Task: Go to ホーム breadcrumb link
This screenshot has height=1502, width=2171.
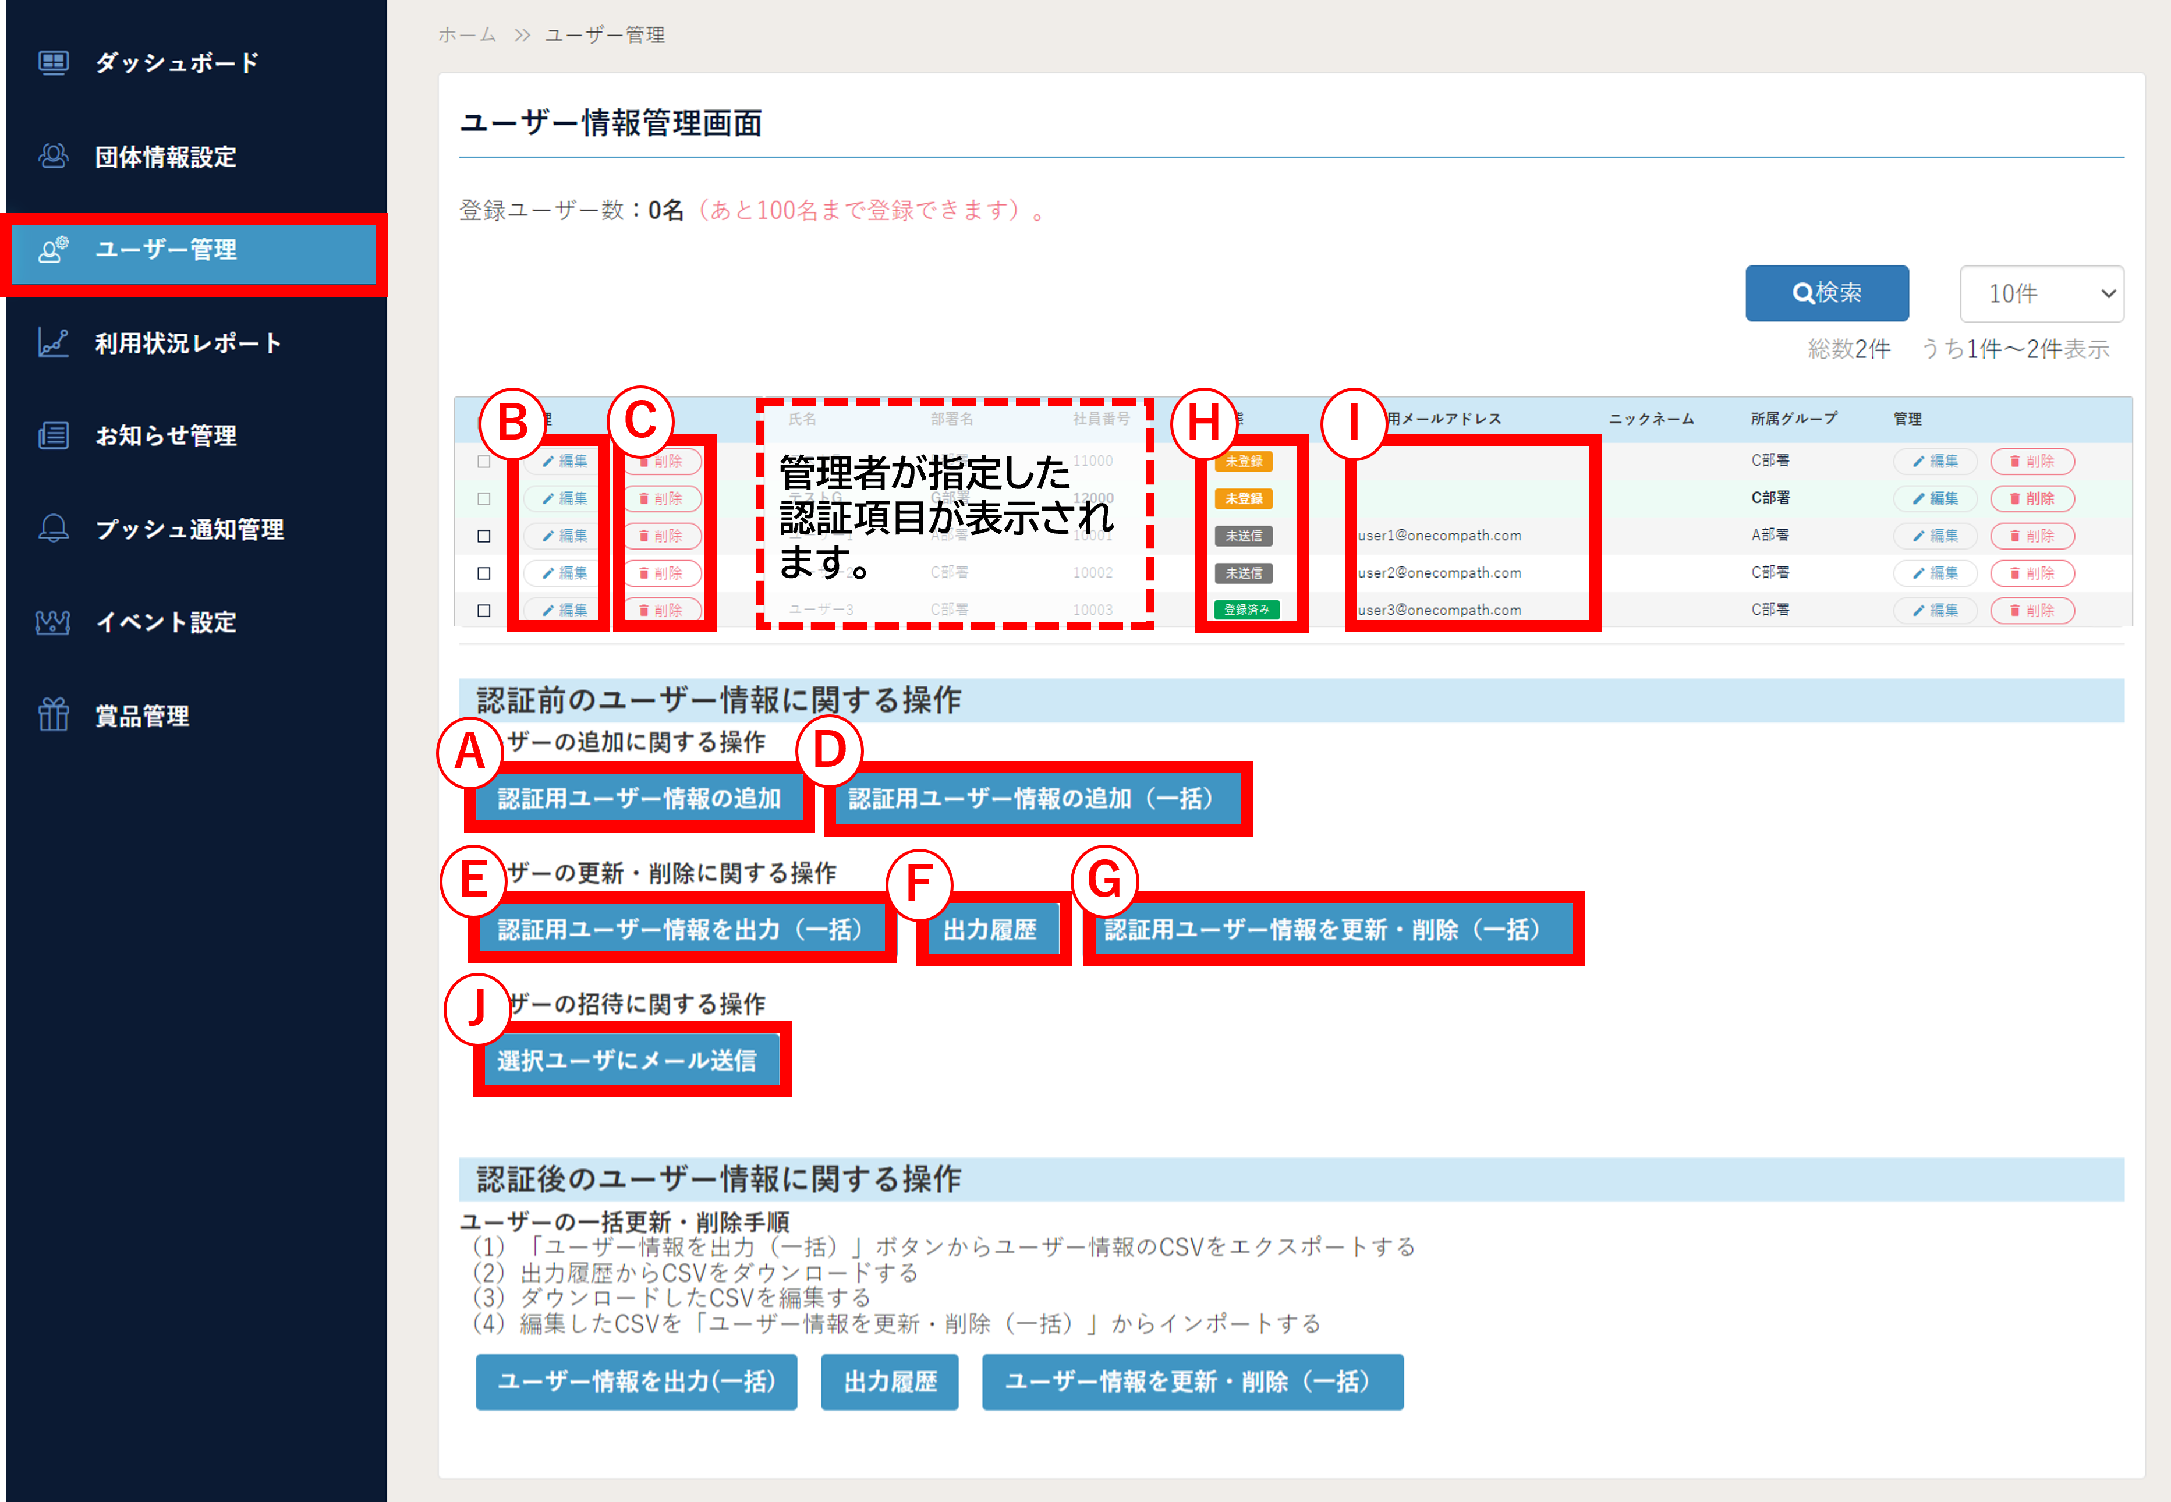Action: tap(467, 35)
